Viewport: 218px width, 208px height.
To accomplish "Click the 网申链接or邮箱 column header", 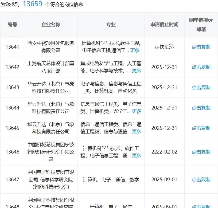I will (x=201, y=25).
